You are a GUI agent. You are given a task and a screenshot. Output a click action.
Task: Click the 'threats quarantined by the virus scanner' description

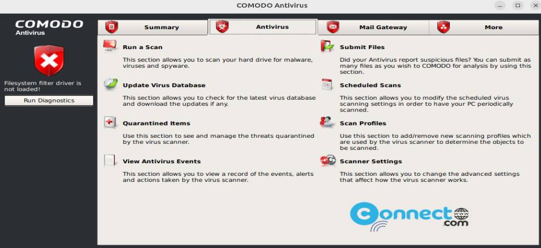click(219, 139)
